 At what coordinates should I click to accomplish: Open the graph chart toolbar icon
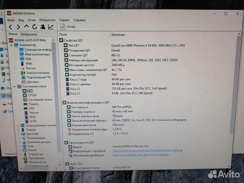51,27
